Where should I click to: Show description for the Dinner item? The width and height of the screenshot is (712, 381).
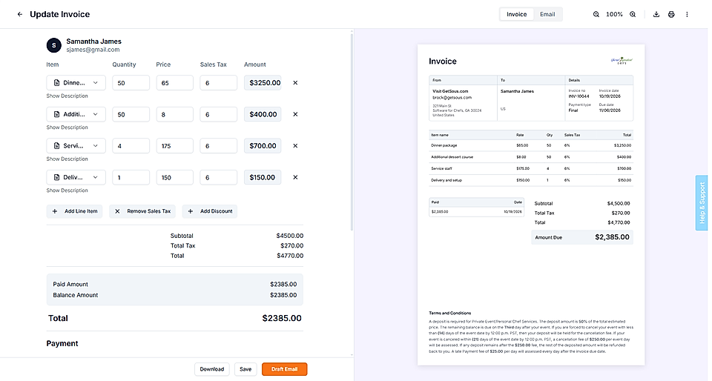(67, 96)
